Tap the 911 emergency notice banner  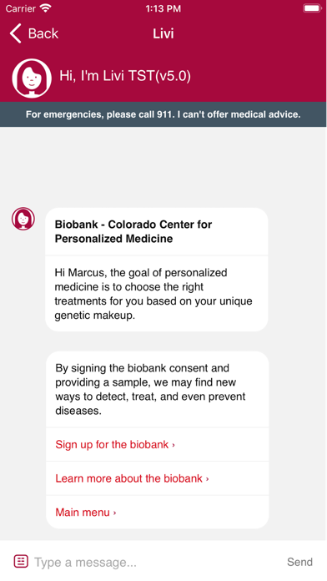click(163, 114)
